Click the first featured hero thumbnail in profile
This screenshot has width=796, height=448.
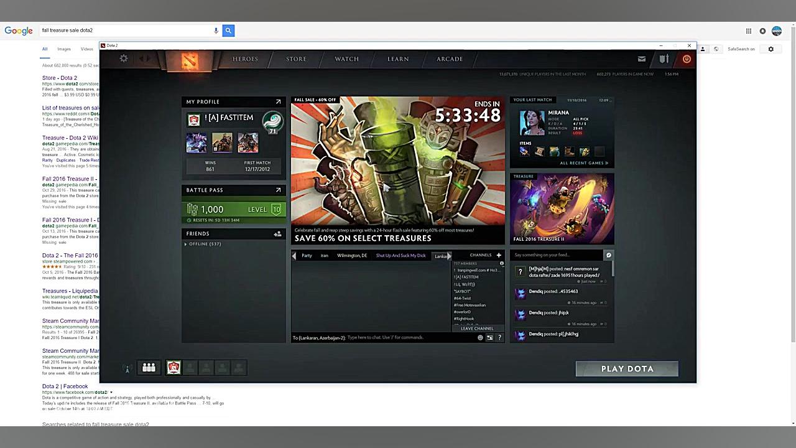(x=197, y=142)
